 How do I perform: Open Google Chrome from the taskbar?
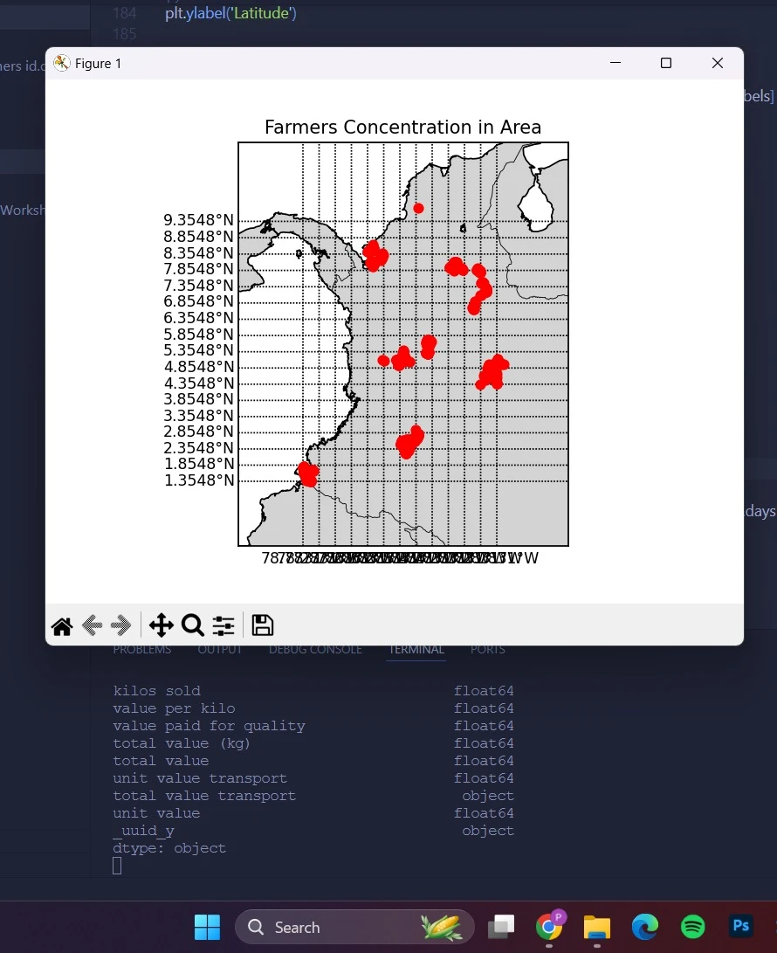coord(549,927)
